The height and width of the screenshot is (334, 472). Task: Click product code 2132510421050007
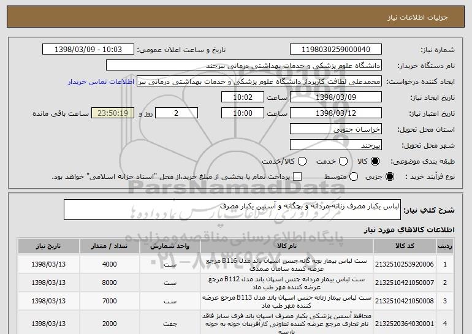pyautogui.click(x=405, y=283)
